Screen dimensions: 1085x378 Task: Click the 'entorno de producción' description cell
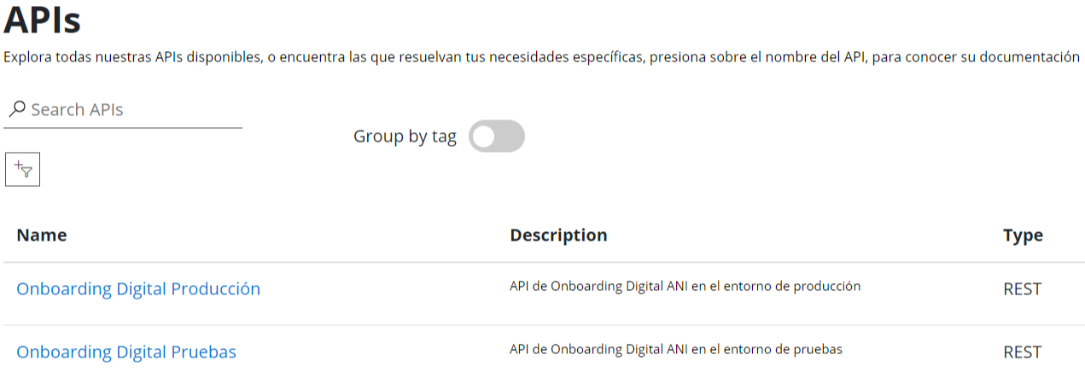click(685, 287)
